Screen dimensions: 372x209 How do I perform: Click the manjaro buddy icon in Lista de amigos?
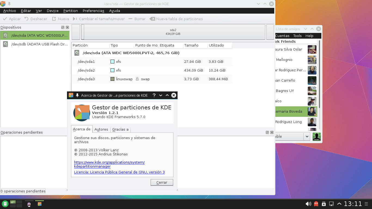coord(317,137)
